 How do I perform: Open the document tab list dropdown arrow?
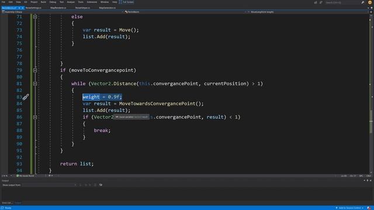point(368,8)
